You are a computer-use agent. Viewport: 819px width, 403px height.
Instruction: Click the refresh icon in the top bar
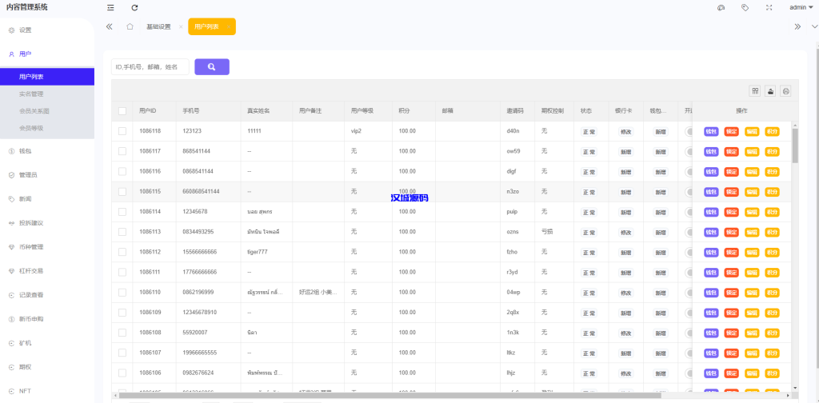coord(134,7)
